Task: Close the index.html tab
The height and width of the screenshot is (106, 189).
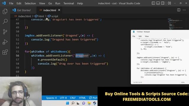Action: pyautogui.click(x=59, y=10)
